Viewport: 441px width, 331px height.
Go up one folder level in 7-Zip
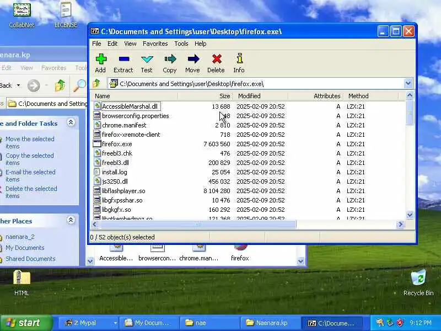click(x=96, y=83)
